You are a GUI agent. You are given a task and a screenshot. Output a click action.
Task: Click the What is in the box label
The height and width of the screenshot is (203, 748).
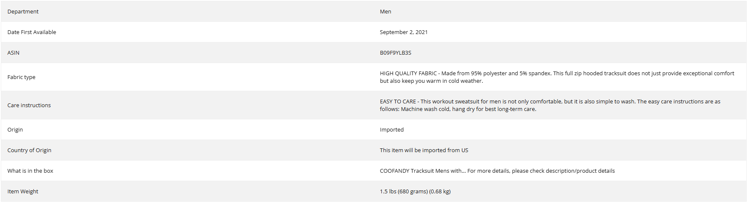click(x=30, y=171)
